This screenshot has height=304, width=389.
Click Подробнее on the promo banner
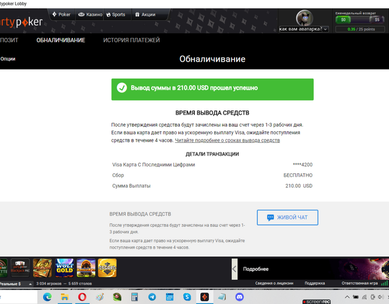(256, 269)
